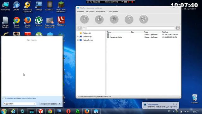202x114 pixels.
Task: Clear the Start menu search text with the X
Action: pyautogui.click(x=34, y=104)
